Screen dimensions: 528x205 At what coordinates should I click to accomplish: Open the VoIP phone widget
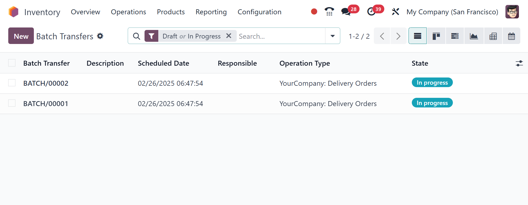(329, 12)
